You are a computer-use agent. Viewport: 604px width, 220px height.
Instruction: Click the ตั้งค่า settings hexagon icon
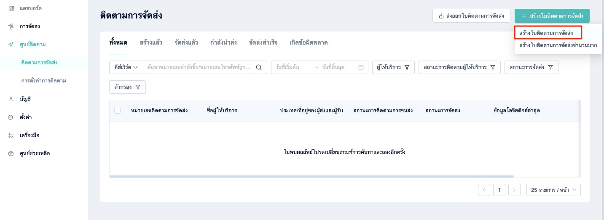coord(11,117)
